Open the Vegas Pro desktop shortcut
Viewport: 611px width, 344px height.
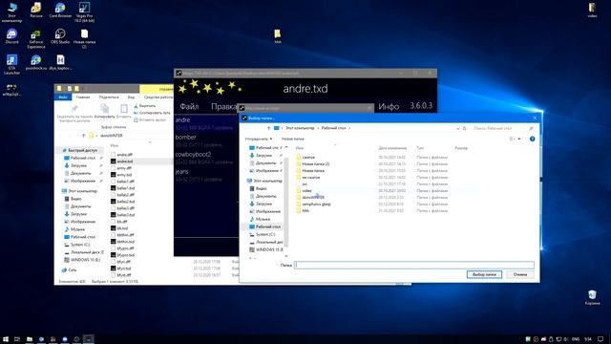84,11
